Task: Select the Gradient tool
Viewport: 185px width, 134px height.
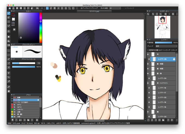Action: click(9, 45)
